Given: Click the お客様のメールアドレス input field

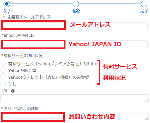Looking at the screenshot, I should click(75, 26).
